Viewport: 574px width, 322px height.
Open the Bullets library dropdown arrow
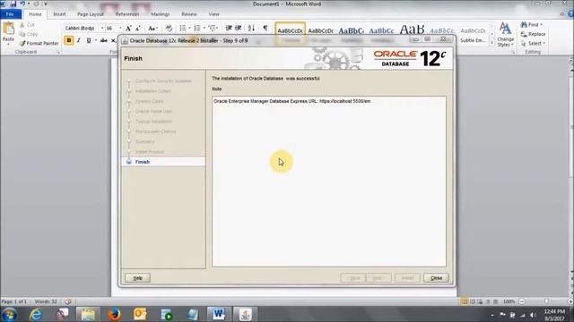[189, 28]
